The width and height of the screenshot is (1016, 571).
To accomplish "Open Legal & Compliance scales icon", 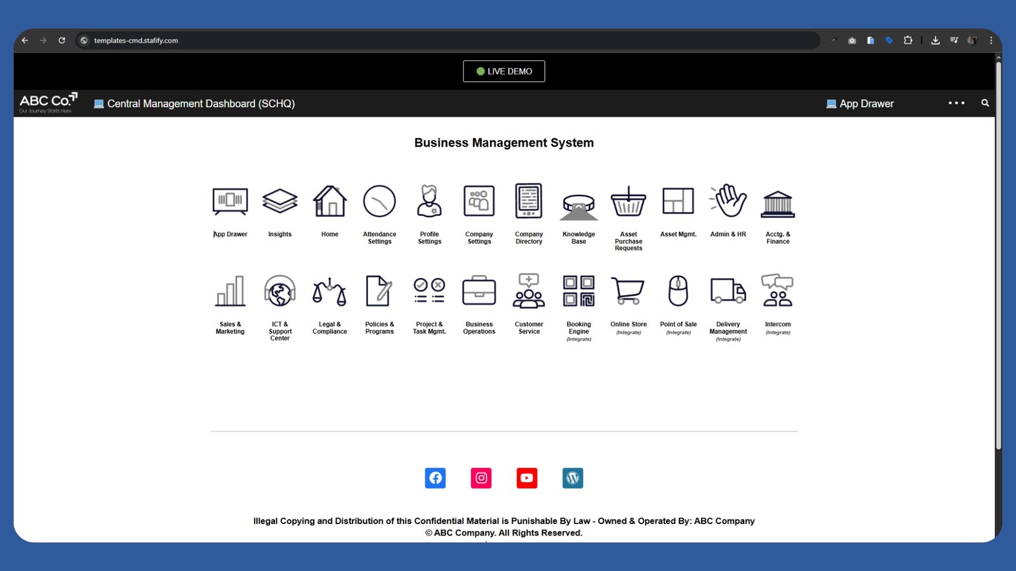I will (330, 292).
